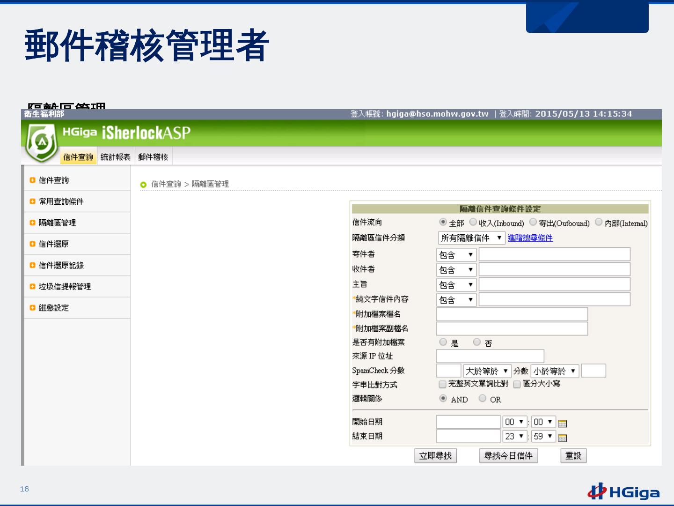Open end date minute dropdown showing 59

click(x=544, y=436)
